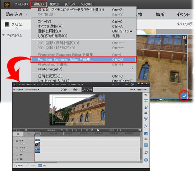
Task: Choose 選択を解除(D) menu entry
Action: pos(83,31)
